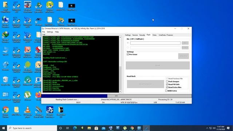The height and width of the screenshot is (131, 233).
Task: Open Chrome from the taskbar
Action: [132, 128]
